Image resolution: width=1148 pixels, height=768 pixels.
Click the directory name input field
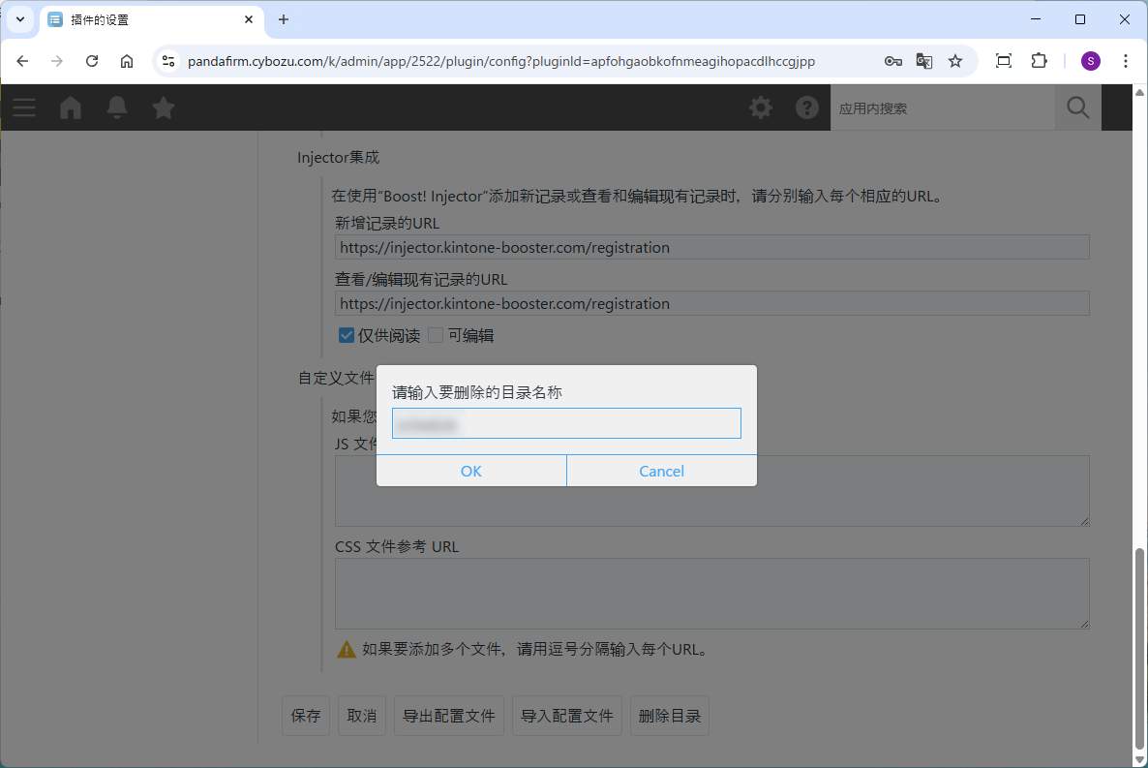[566, 423]
